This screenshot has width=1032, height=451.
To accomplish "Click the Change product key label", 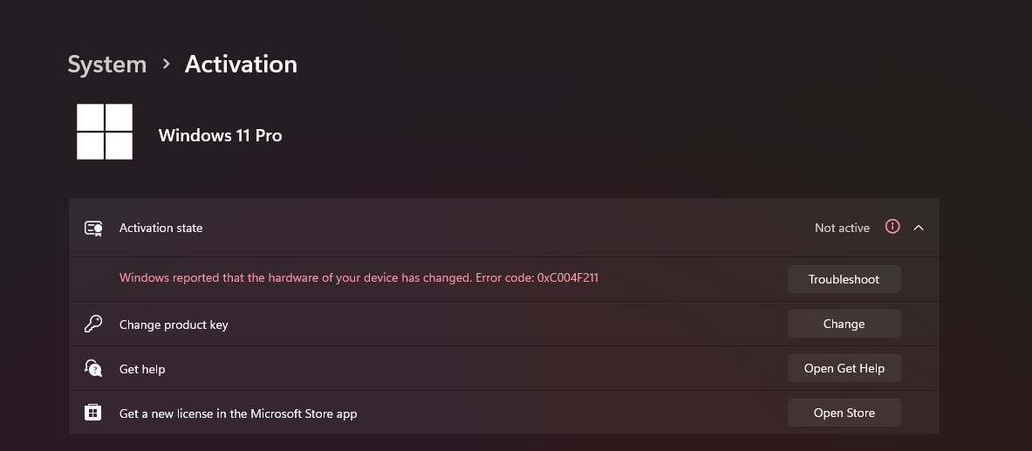I will tap(174, 325).
